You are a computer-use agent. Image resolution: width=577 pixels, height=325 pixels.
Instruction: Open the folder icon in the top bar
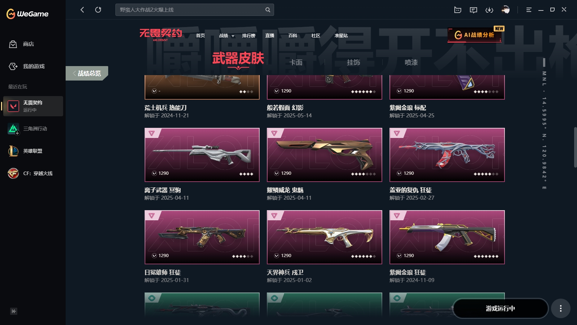(458, 10)
